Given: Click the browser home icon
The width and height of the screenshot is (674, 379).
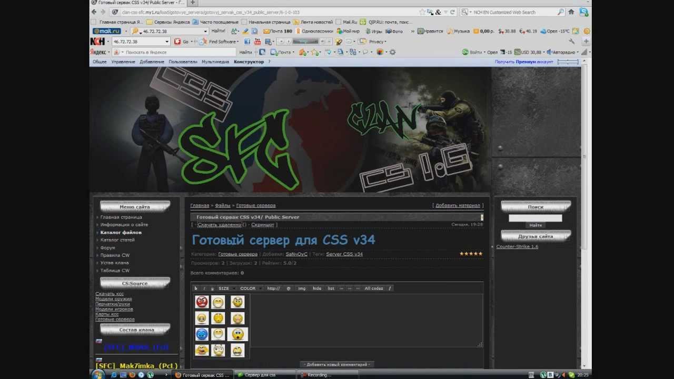Looking at the screenshot, I should (x=572, y=12).
